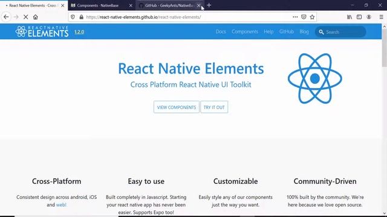
Task: Close the React Native Elements tab
Action: 63,5
